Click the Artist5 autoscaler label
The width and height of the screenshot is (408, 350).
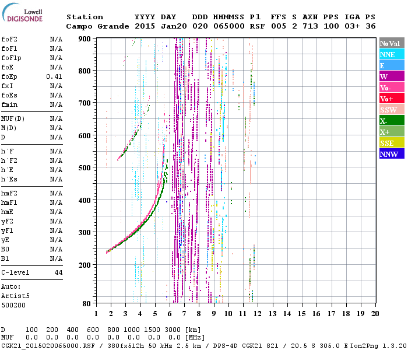(15, 296)
